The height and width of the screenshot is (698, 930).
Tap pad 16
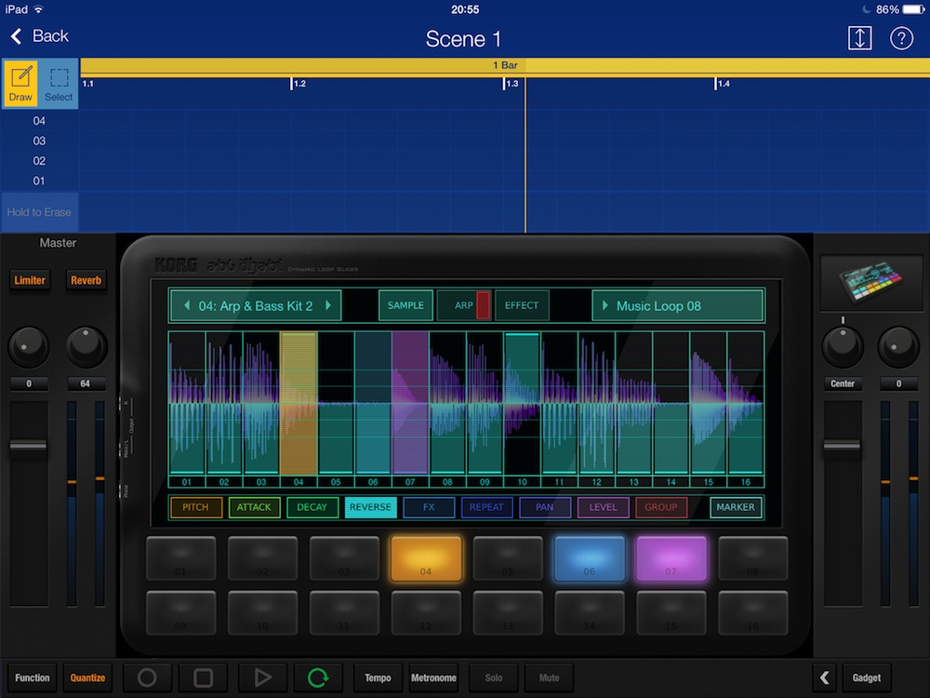(x=753, y=613)
